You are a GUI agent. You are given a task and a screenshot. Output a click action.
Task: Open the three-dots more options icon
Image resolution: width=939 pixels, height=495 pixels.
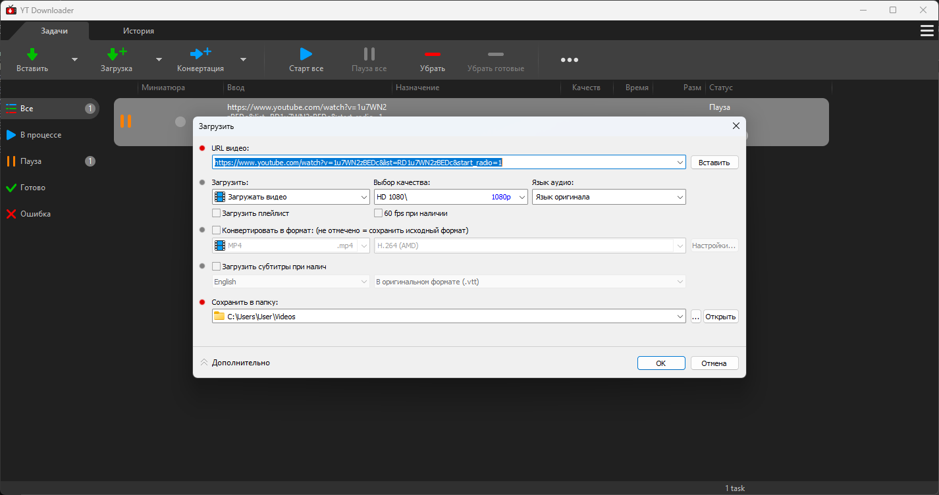coord(569,60)
